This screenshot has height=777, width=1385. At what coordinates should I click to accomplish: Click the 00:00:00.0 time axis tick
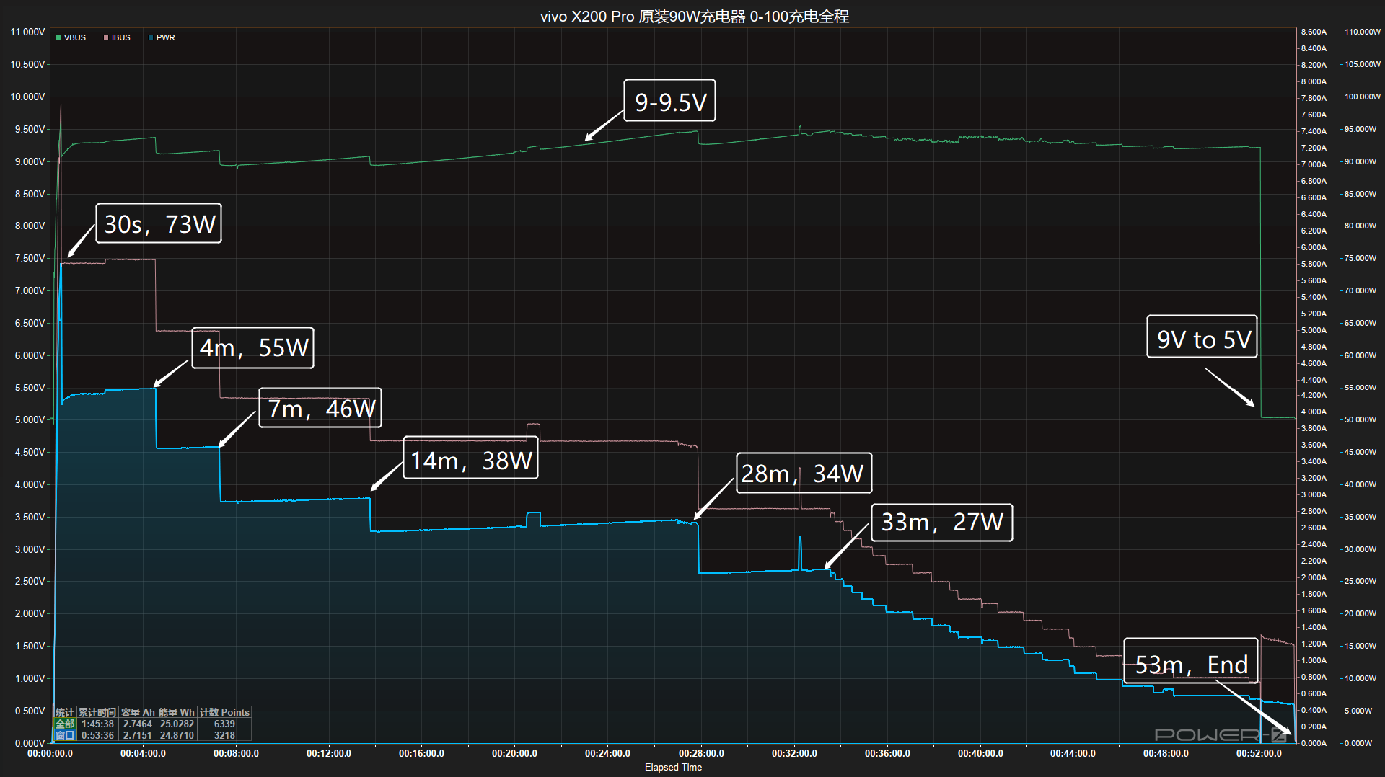tap(50, 753)
